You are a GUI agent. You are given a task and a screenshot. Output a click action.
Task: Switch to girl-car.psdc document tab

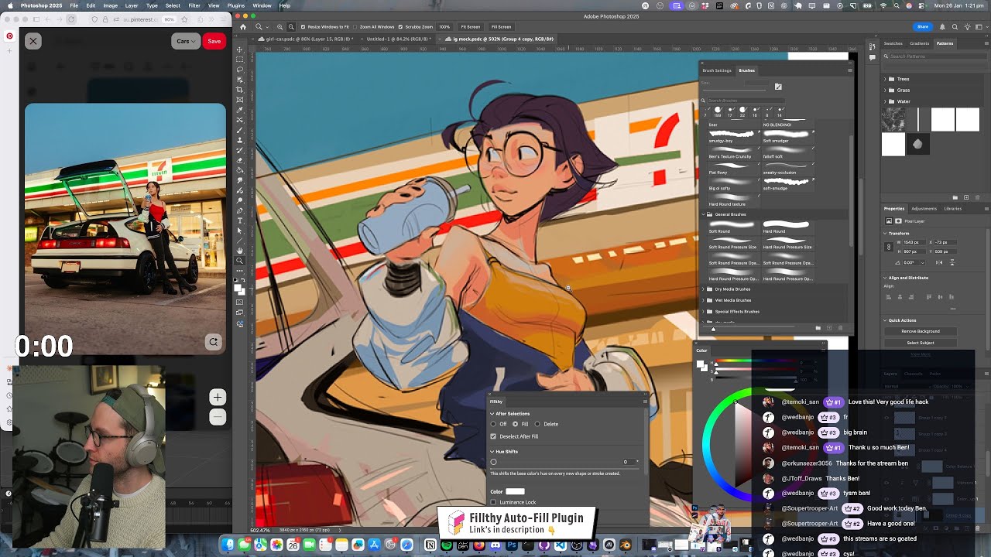click(x=309, y=39)
